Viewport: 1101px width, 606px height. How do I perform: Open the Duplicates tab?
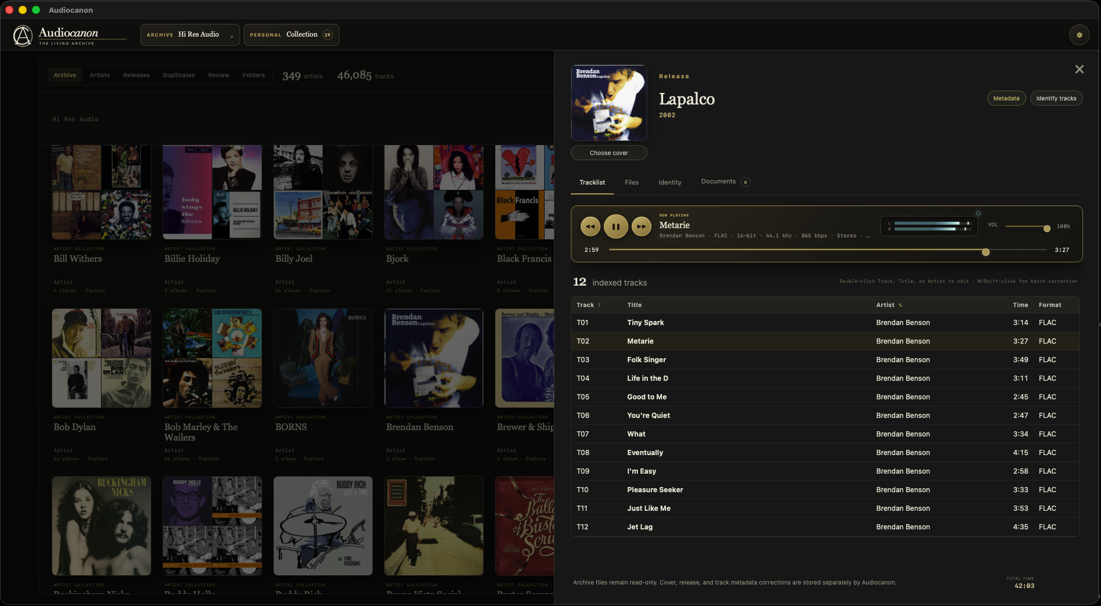[x=179, y=75]
